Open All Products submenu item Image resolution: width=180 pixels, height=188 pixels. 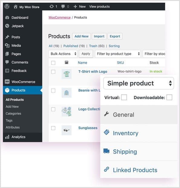coord(15,100)
